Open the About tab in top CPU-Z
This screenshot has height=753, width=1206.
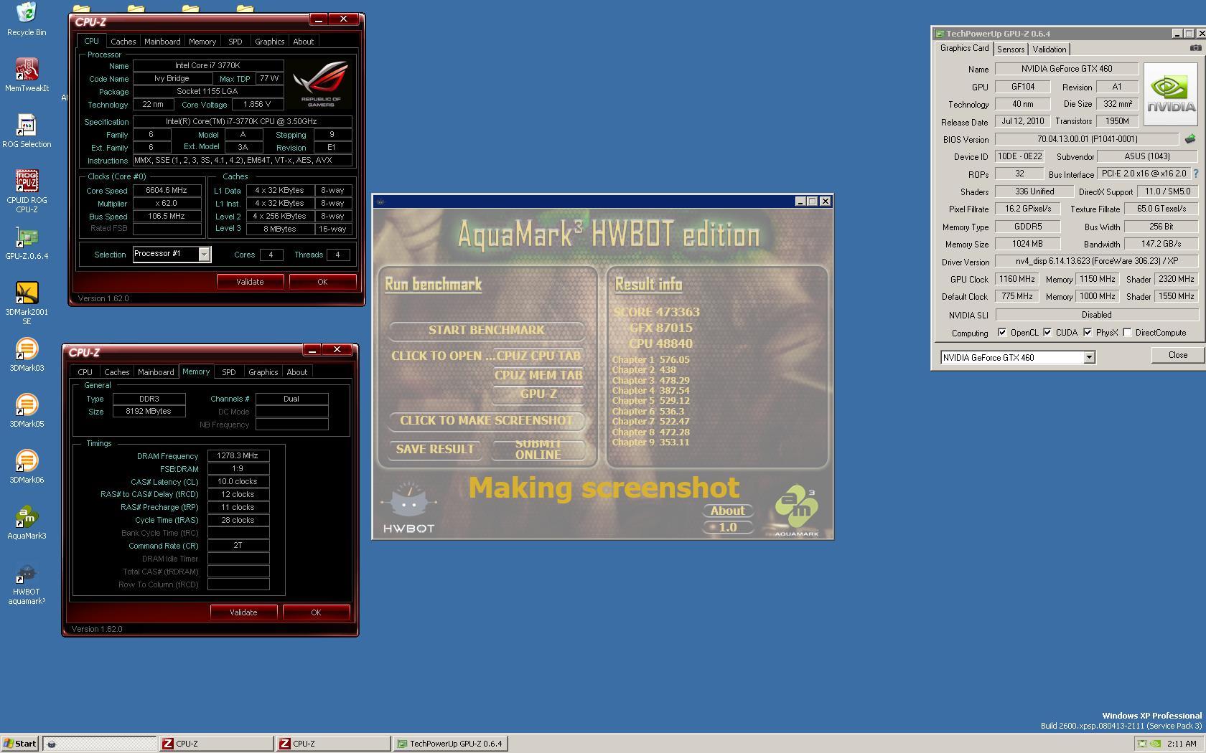pyautogui.click(x=304, y=42)
